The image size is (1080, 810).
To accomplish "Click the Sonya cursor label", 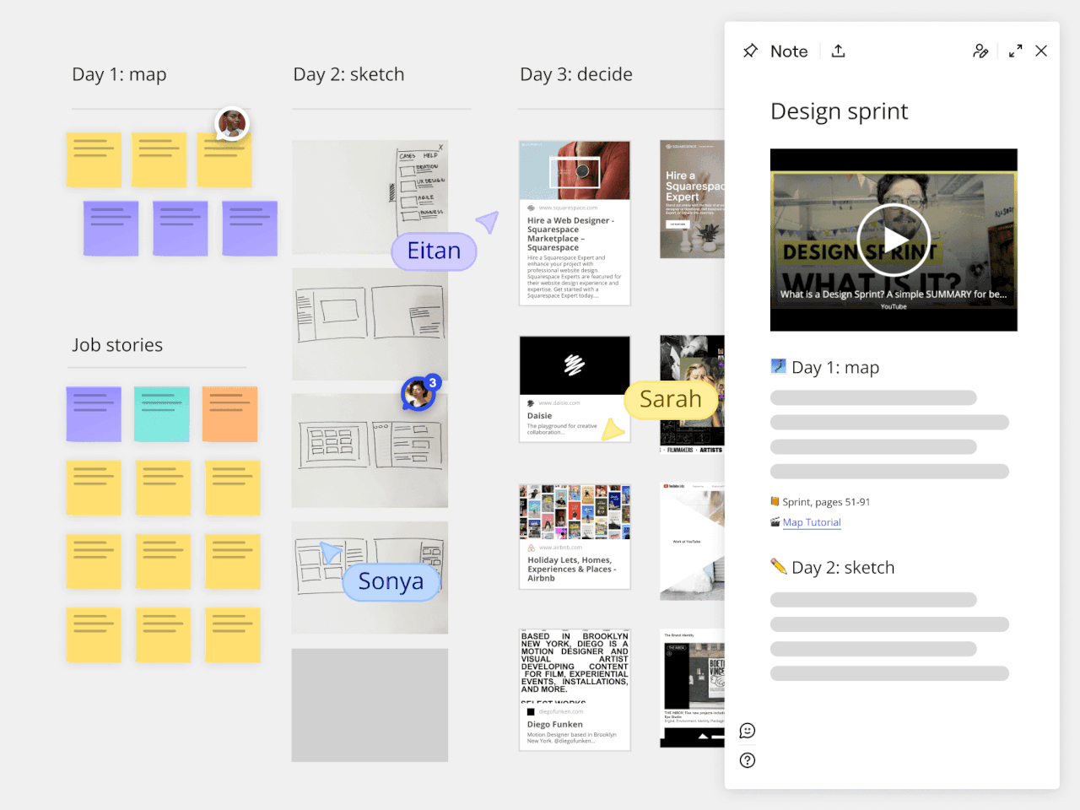I will pos(391,581).
